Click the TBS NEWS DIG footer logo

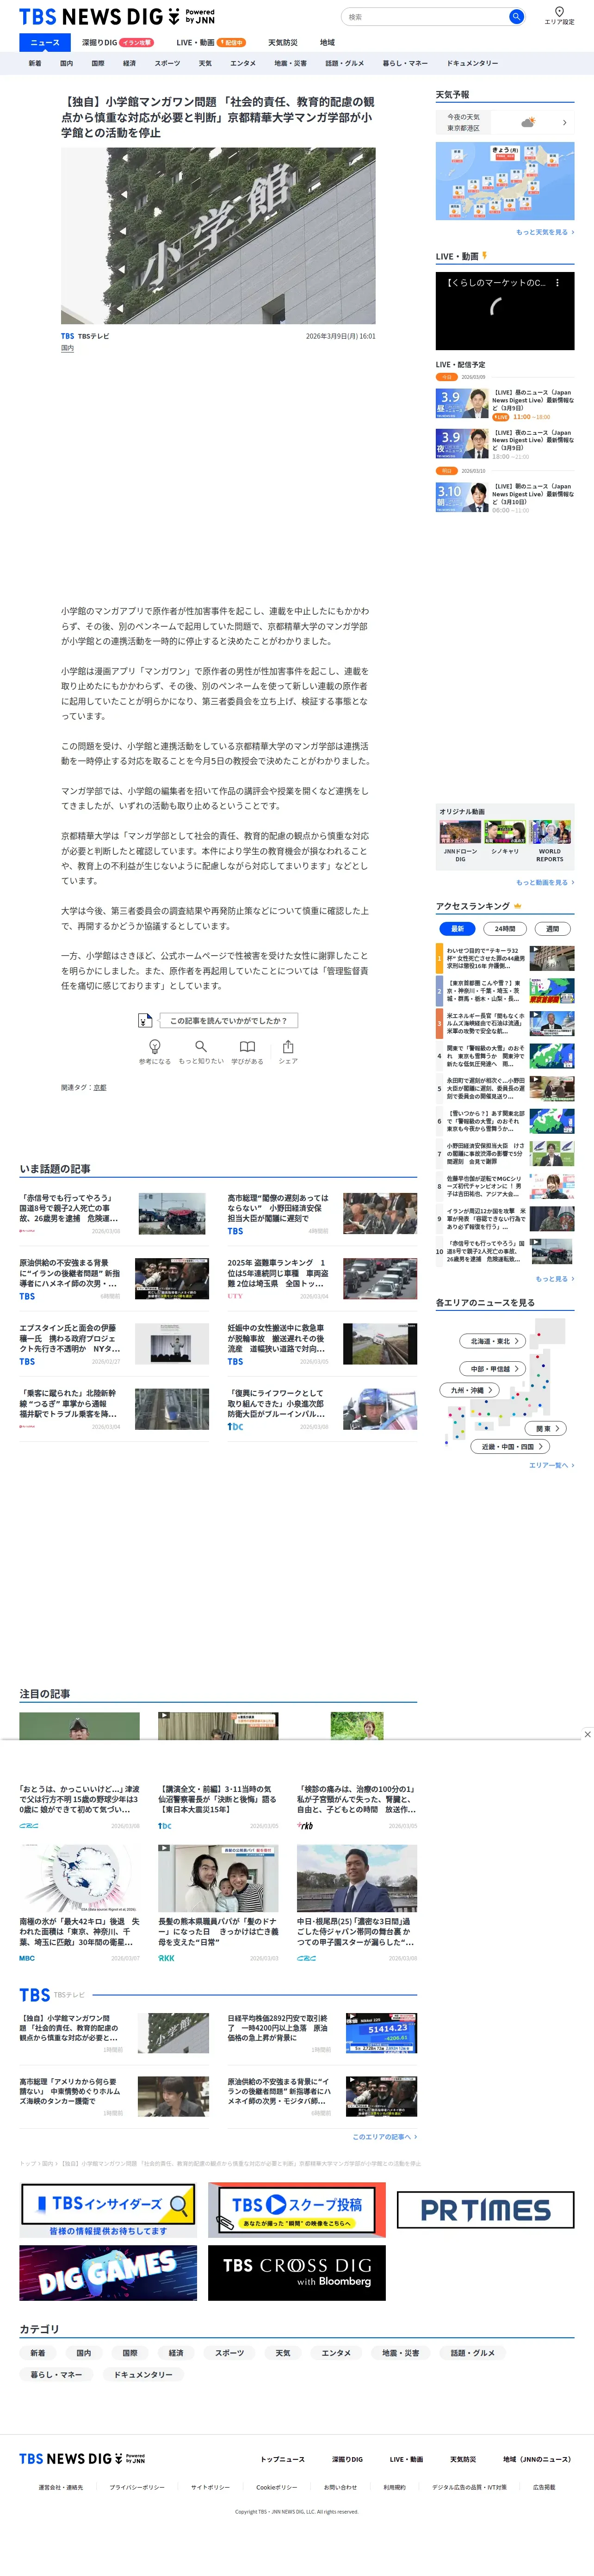click(x=82, y=2458)
